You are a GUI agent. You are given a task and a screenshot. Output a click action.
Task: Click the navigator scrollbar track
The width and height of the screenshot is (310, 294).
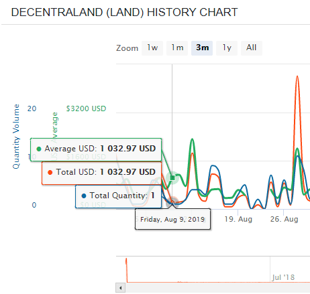point(217,288)
